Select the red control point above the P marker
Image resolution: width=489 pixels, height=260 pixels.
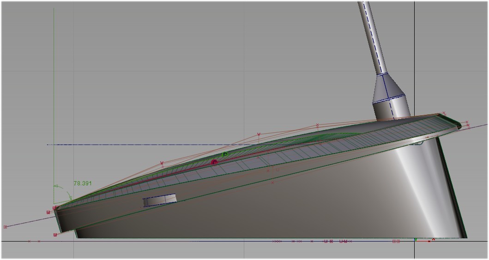tap(259, 135)
